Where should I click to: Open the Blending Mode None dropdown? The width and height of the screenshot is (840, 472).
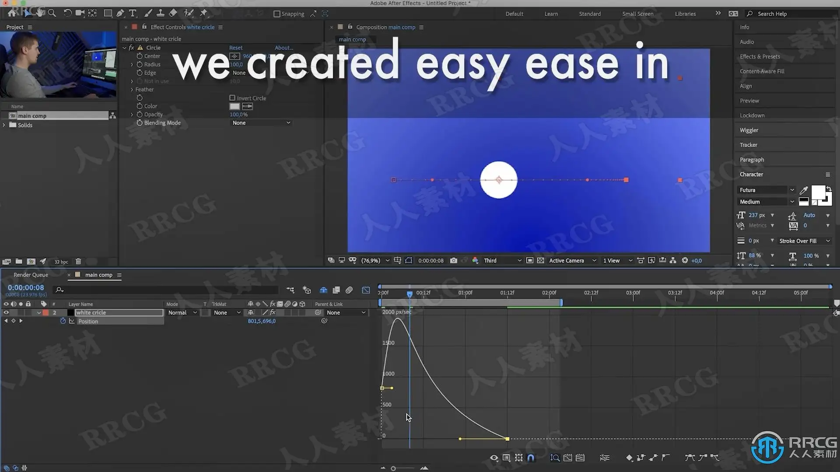pyautogui.click(x=261, y=123)
